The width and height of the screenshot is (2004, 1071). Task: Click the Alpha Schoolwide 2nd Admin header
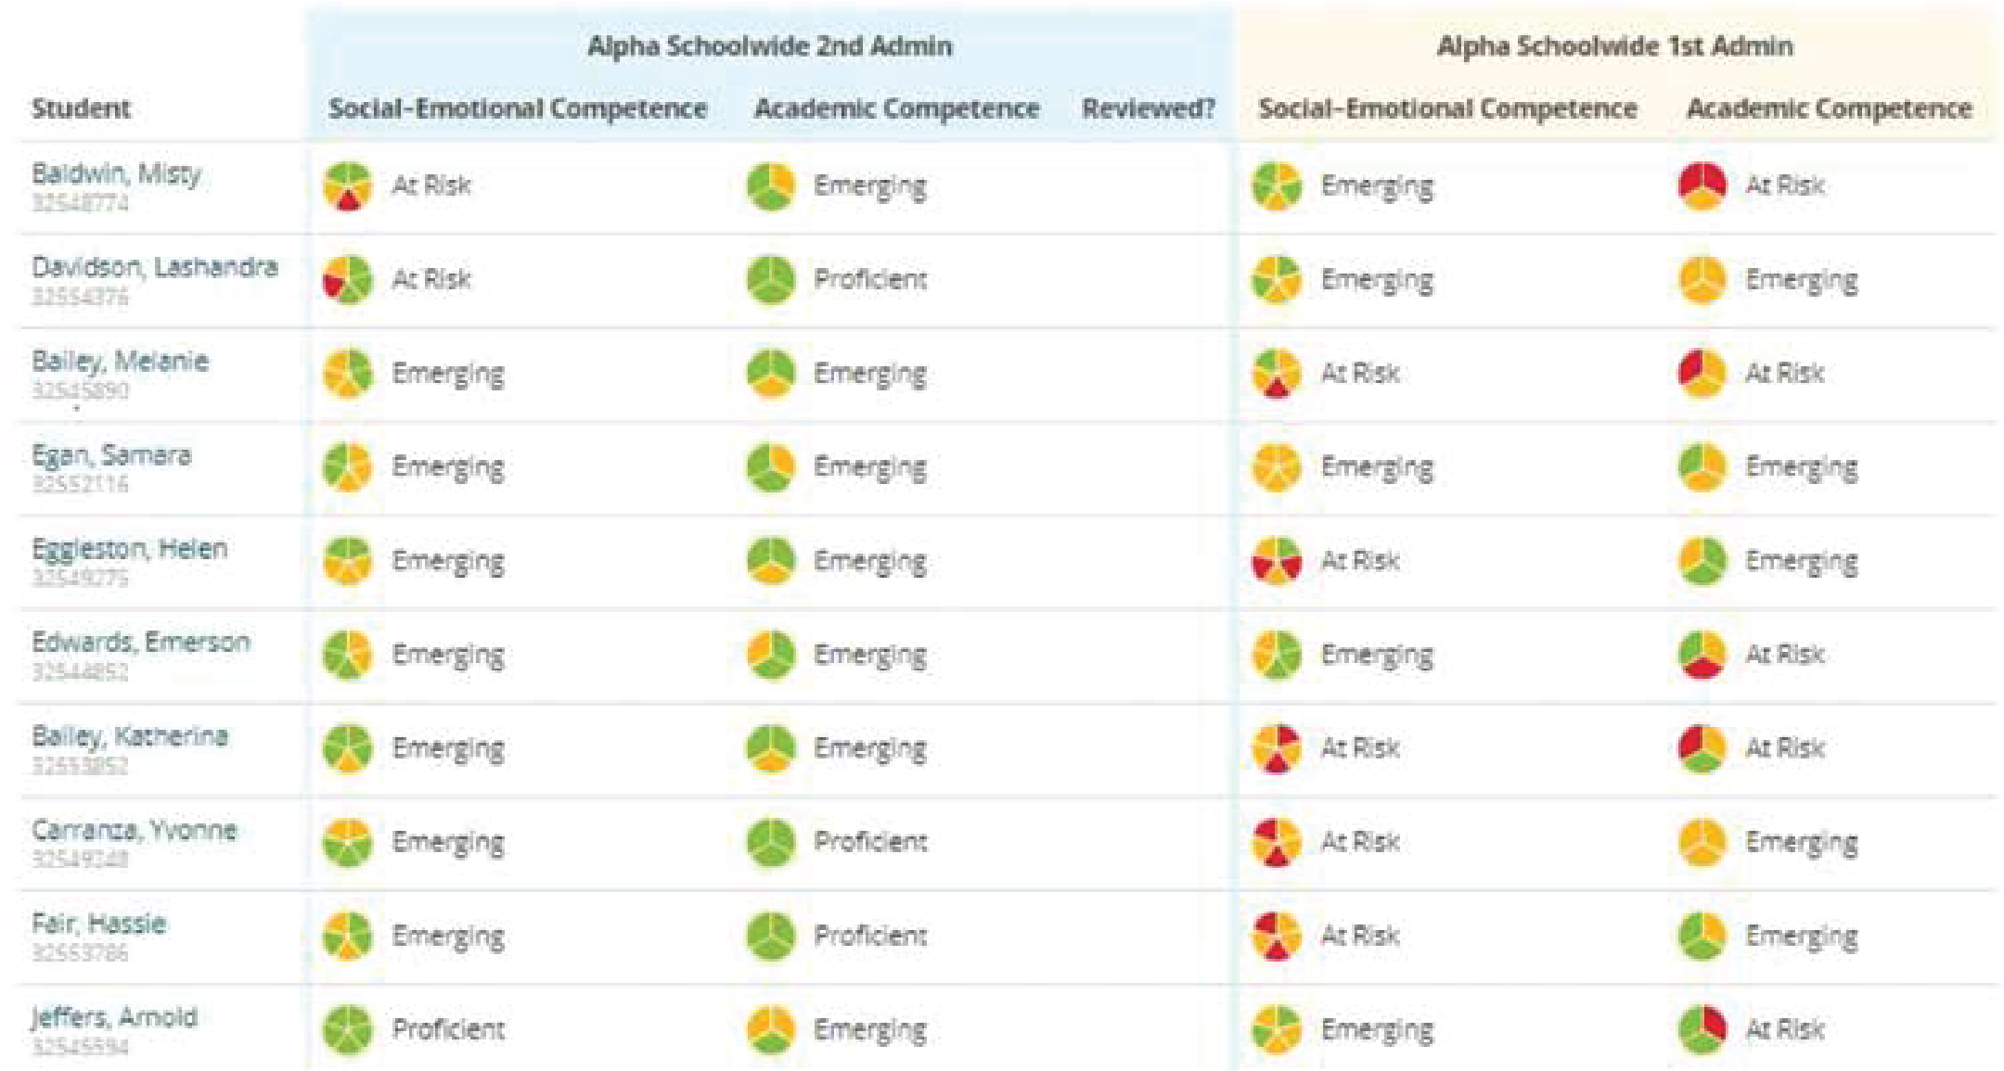[x=770, y=46]
